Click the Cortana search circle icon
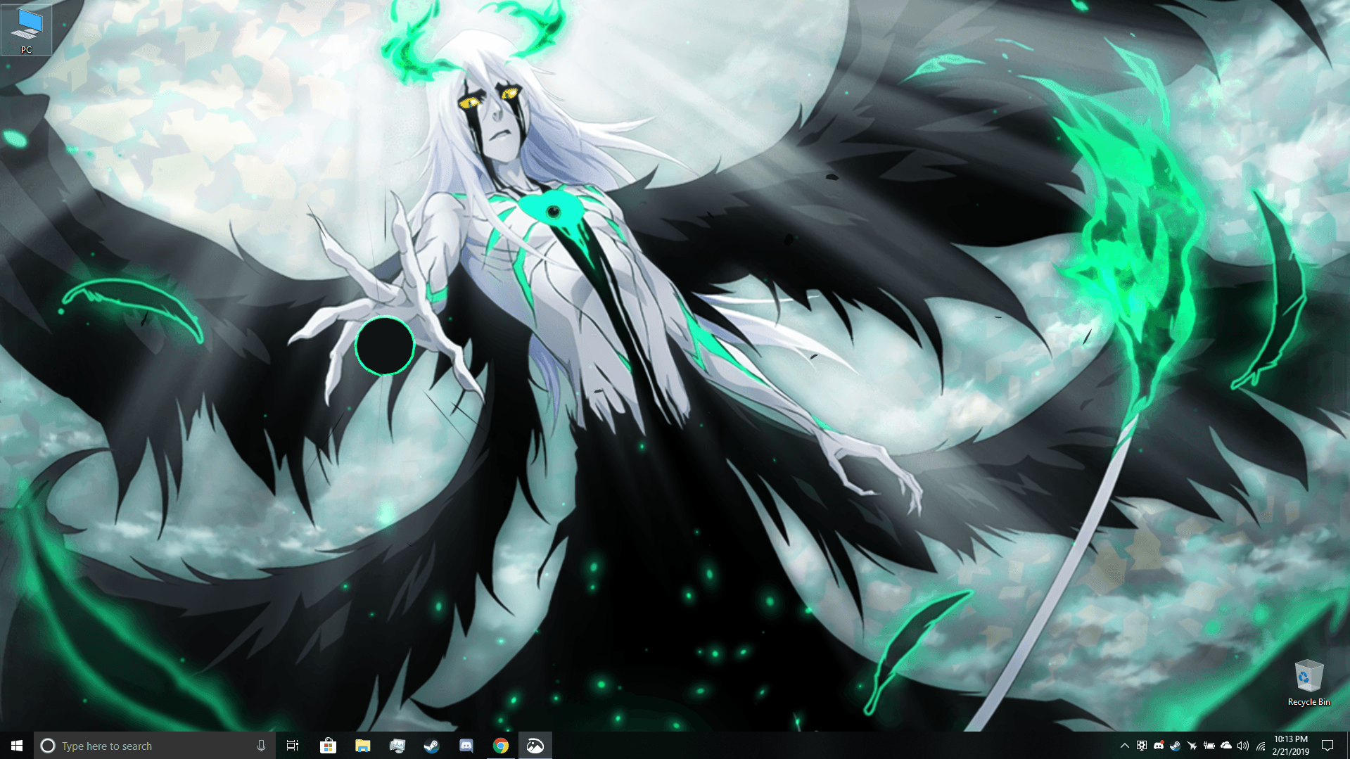Image resolution: width=1350 pixels, height=759 pixels. 48,746
